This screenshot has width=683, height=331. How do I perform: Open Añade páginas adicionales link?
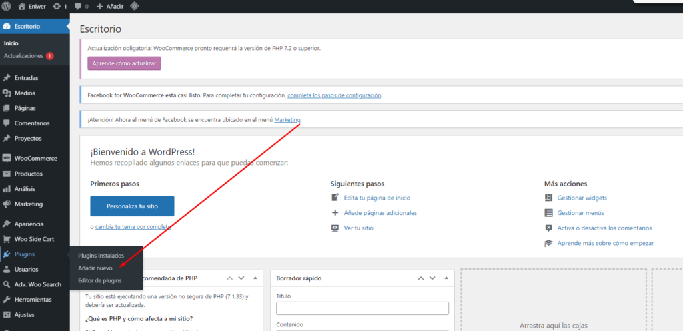(380, 212)
